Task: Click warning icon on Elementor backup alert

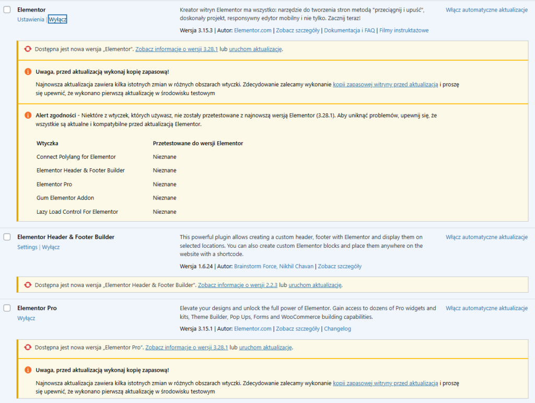Action: tap(28, 71)
